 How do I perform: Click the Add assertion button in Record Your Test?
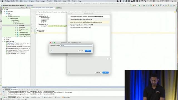tap(108, 59)
